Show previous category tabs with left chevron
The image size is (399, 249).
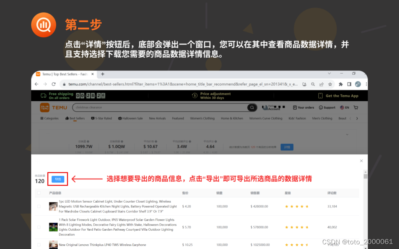tap(350, 118)
